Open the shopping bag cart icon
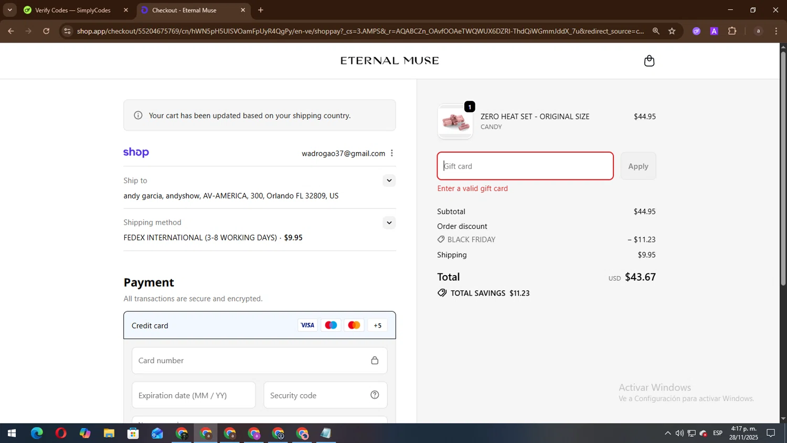 tap(649, 61)
